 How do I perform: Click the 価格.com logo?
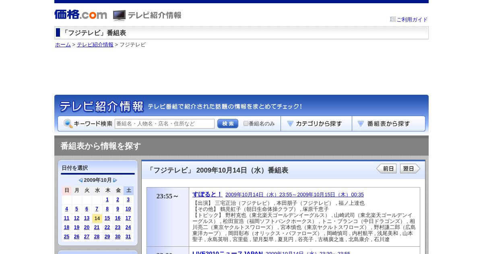(x=80, y=15)
